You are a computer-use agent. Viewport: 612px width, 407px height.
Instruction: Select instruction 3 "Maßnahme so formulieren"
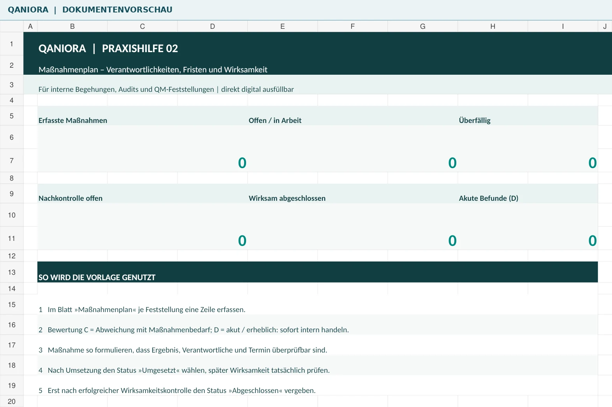183,350
